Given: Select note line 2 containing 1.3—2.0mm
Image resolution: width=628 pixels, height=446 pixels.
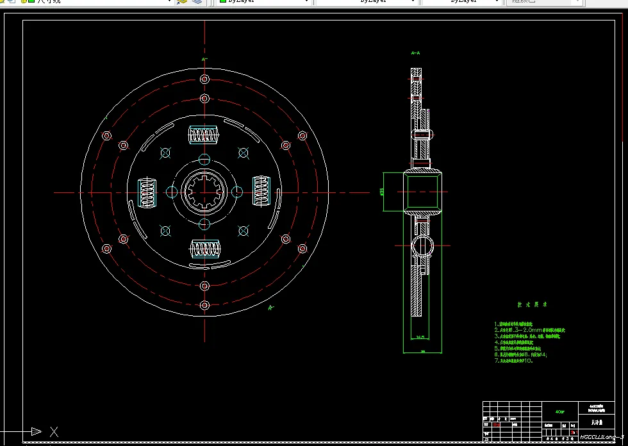Looking at the screenshot, I should click(x=529, y=330).
